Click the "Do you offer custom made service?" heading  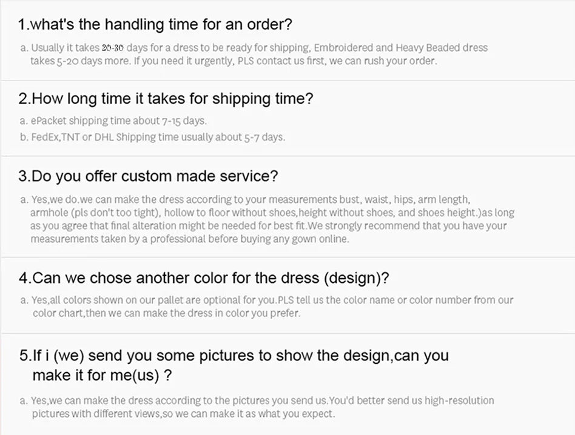[148, 176]
